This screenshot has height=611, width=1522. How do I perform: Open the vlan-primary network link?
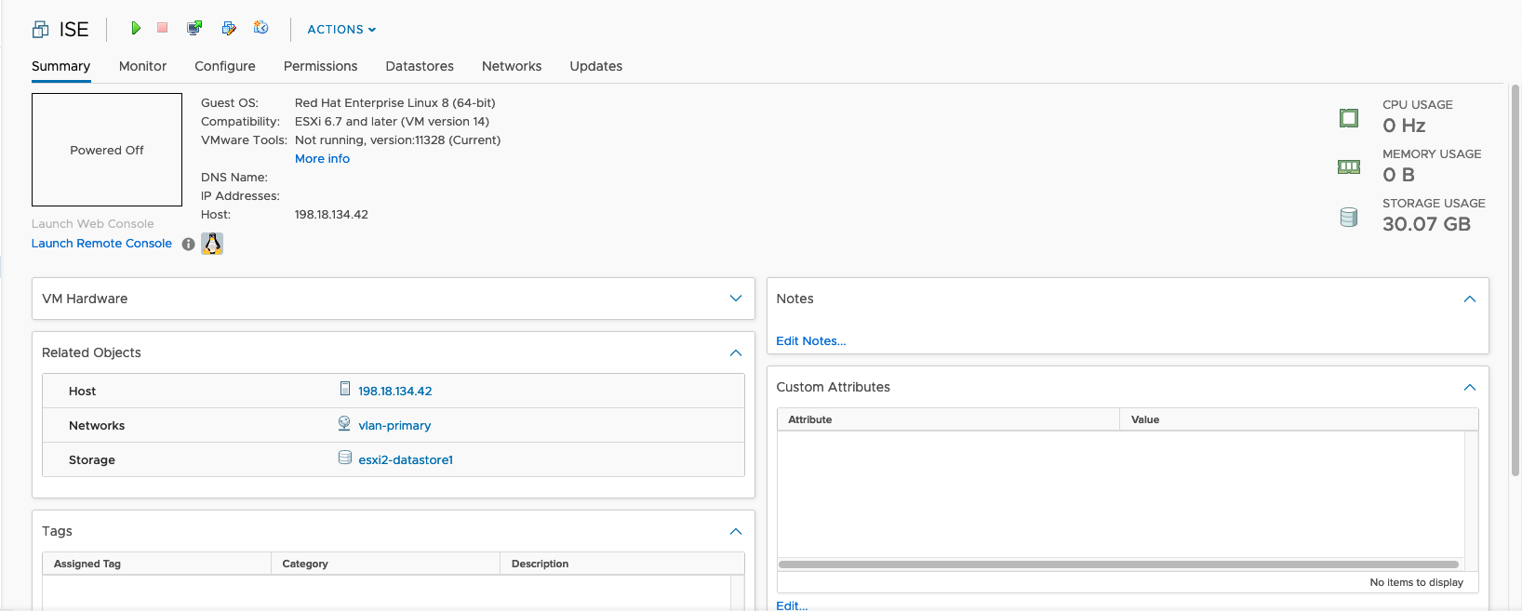pos(394,426)
